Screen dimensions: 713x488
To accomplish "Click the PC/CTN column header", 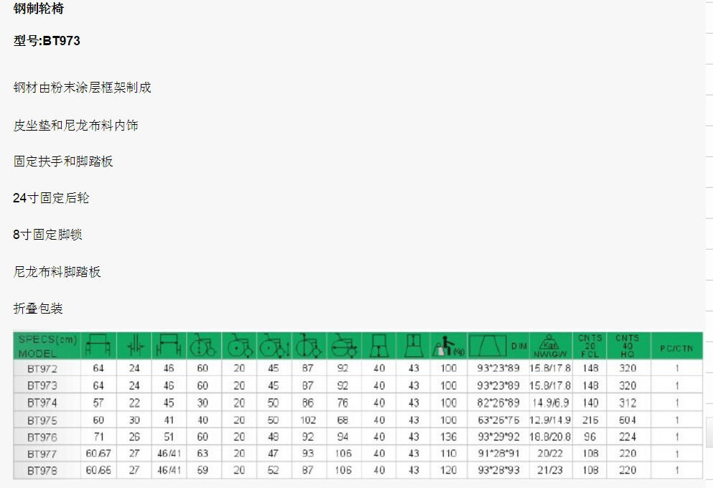I will click(676, 348).
